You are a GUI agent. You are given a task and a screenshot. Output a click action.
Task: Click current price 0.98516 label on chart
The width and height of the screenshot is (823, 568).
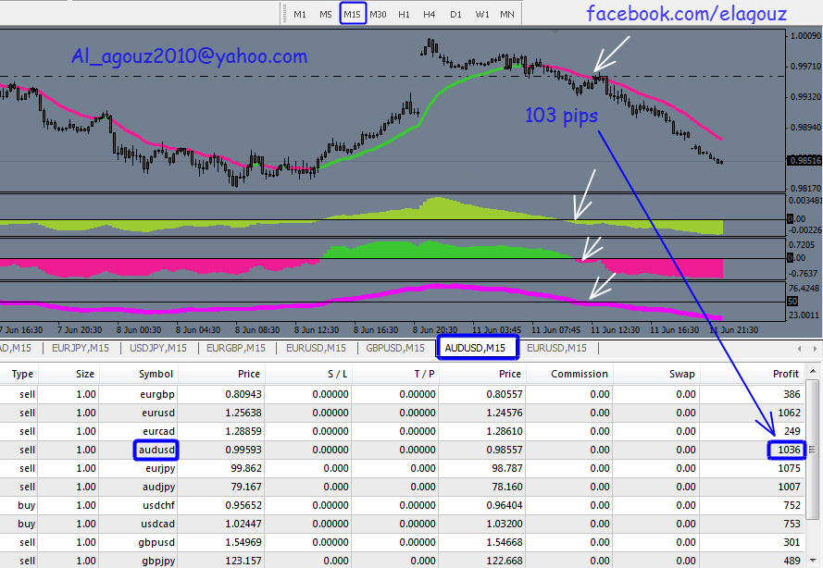[804, 160]
